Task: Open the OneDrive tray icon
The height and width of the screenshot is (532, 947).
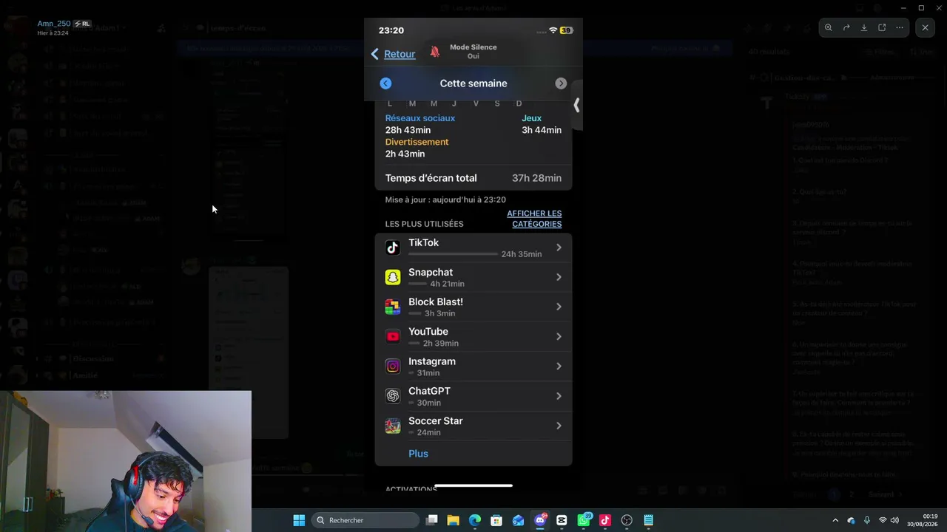Action: (x=851, y=520)
